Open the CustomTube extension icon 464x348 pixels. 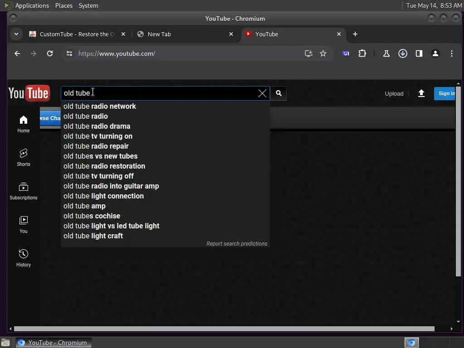346,53
